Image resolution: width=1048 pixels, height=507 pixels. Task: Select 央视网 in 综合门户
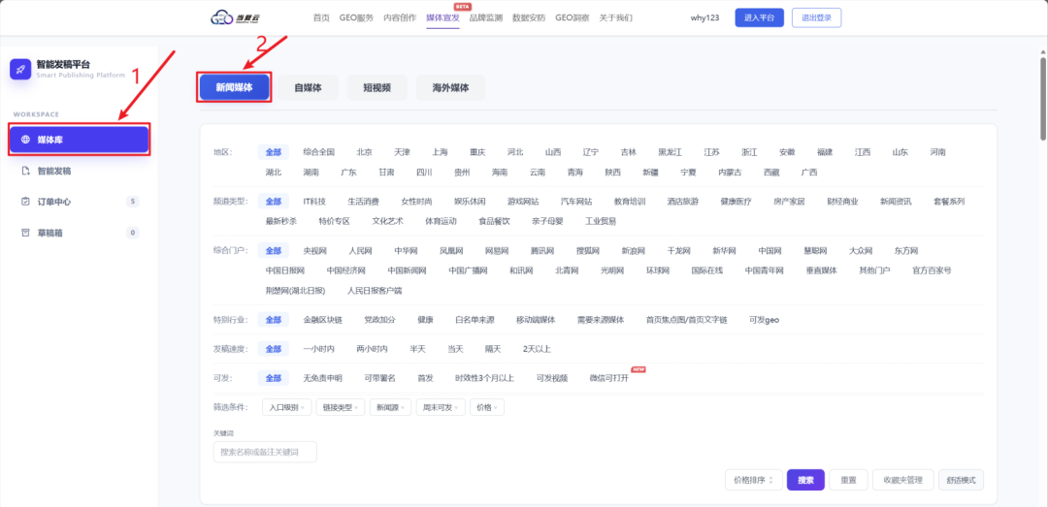click(x=314, y=251)
